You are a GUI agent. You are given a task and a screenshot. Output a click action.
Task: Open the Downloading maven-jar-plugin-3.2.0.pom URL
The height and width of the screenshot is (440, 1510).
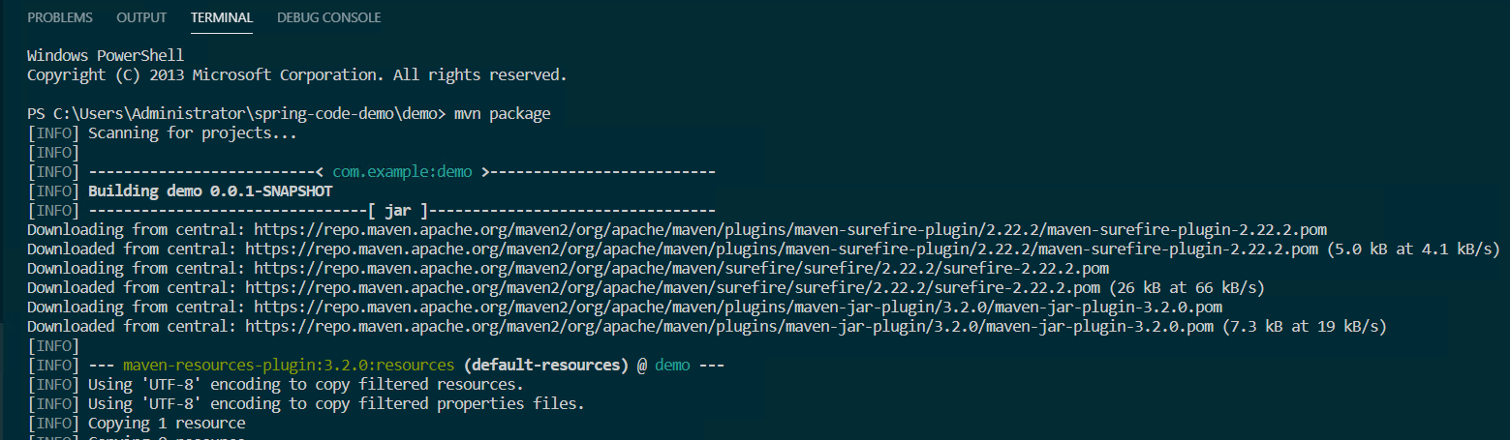click(738, 308)
